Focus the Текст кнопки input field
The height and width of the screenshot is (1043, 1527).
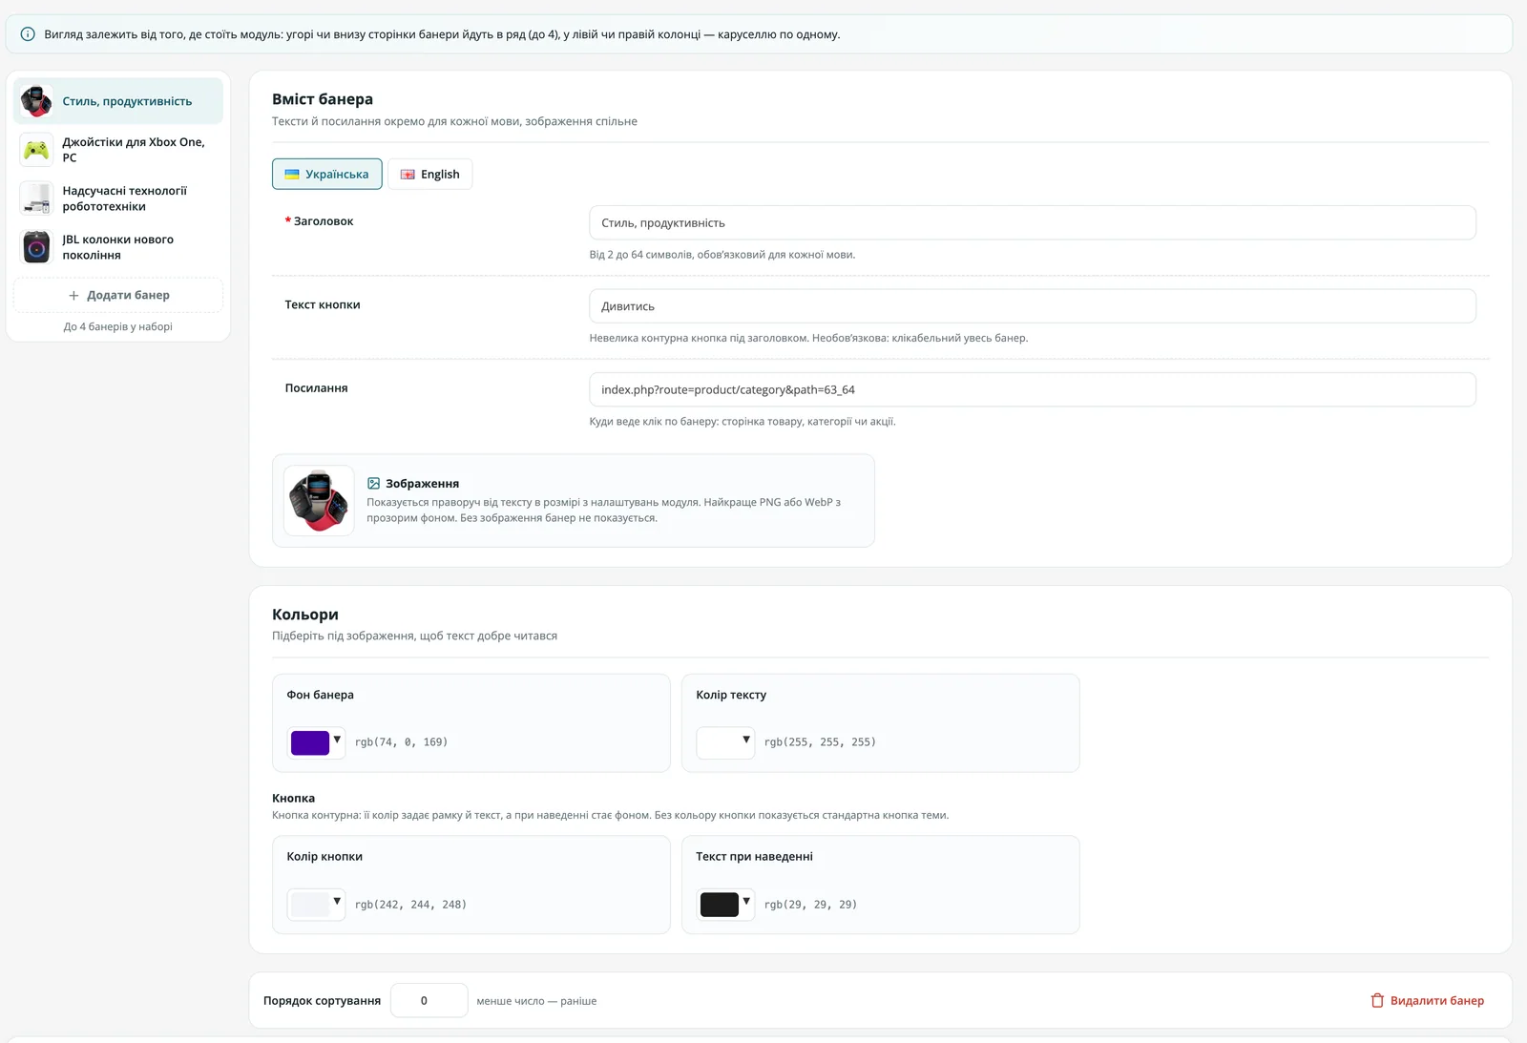[1033, 306]
